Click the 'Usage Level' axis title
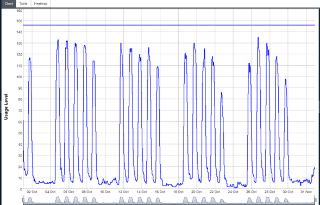Screen dimensions: 320x205 (6, 107)
